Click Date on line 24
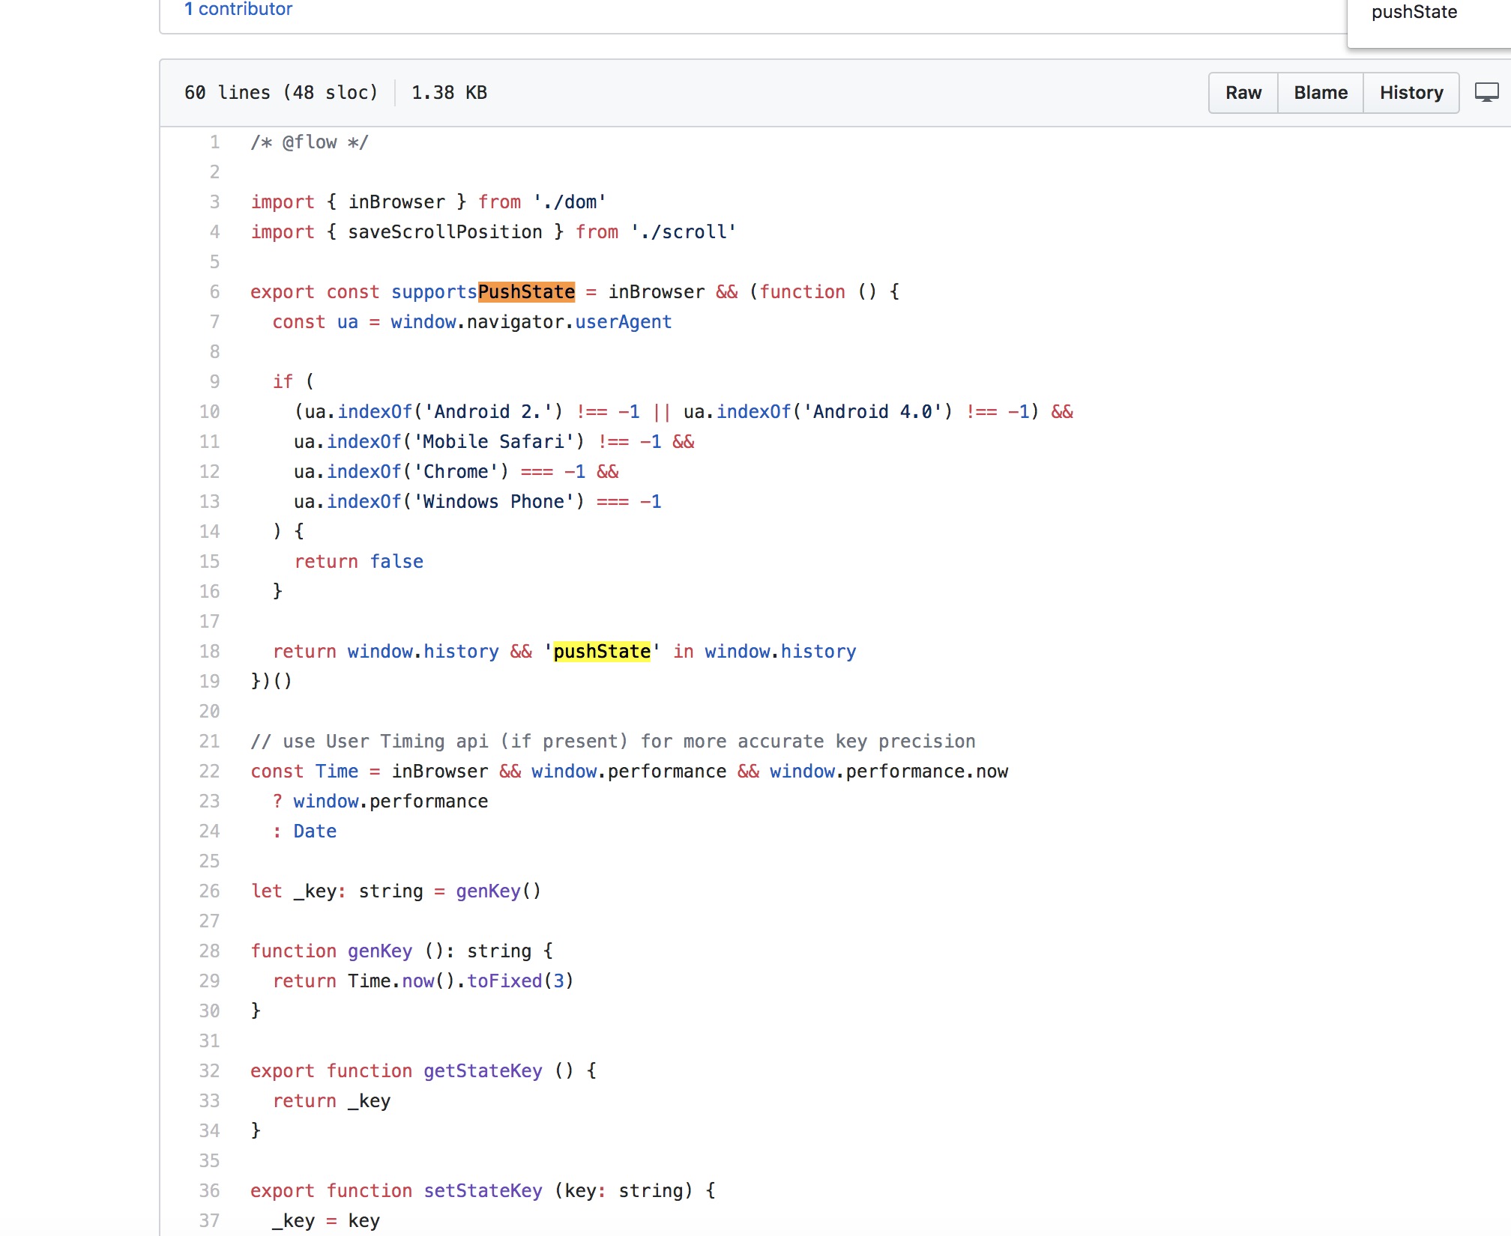The image size is (1511, 1236). tap(315, 831)
